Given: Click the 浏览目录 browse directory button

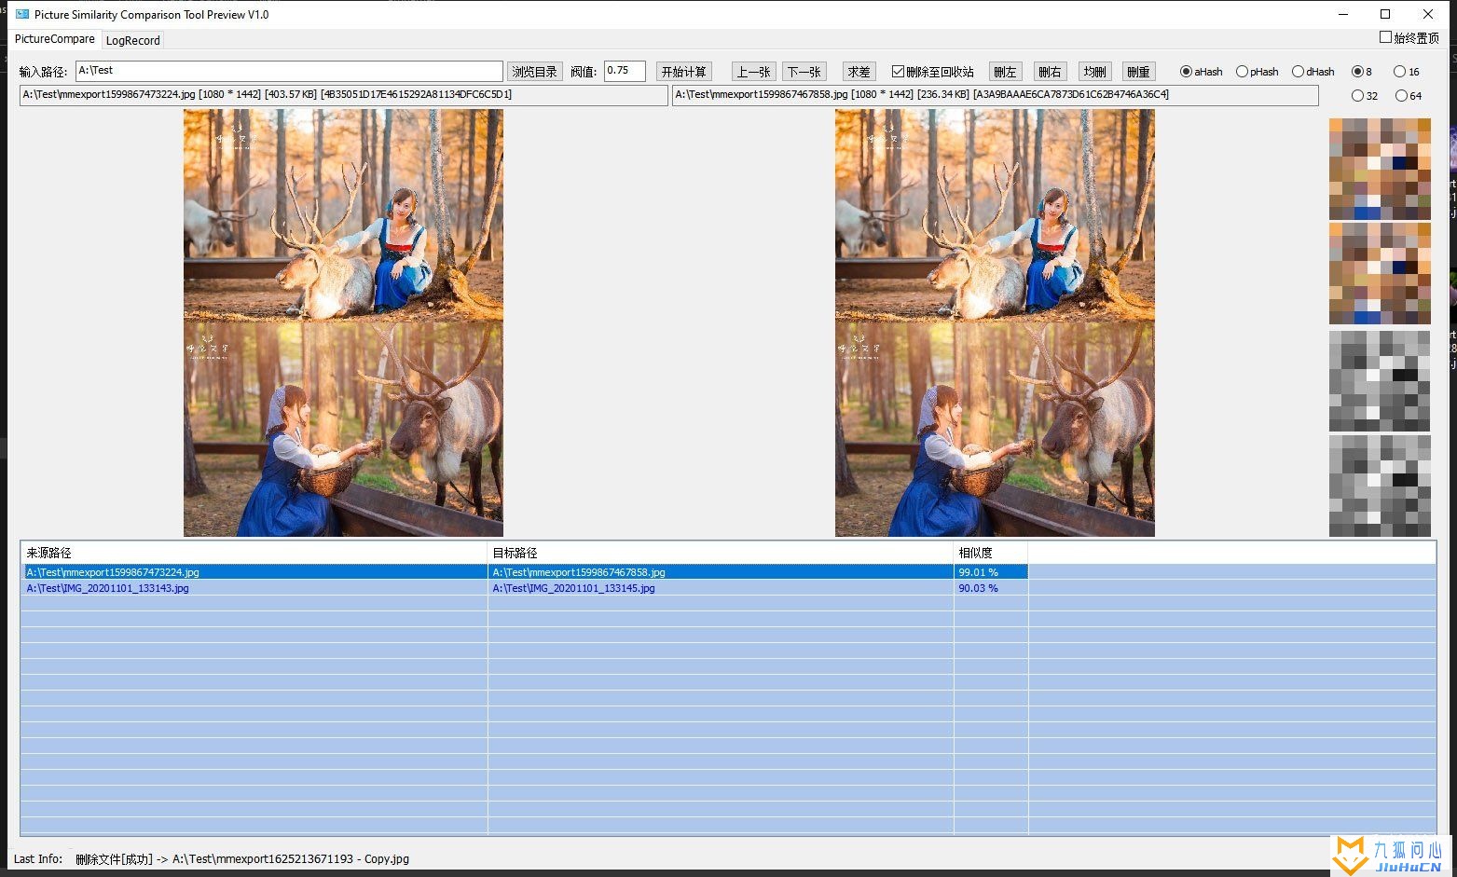Looking at the screenshot, I should pos(535,72).
